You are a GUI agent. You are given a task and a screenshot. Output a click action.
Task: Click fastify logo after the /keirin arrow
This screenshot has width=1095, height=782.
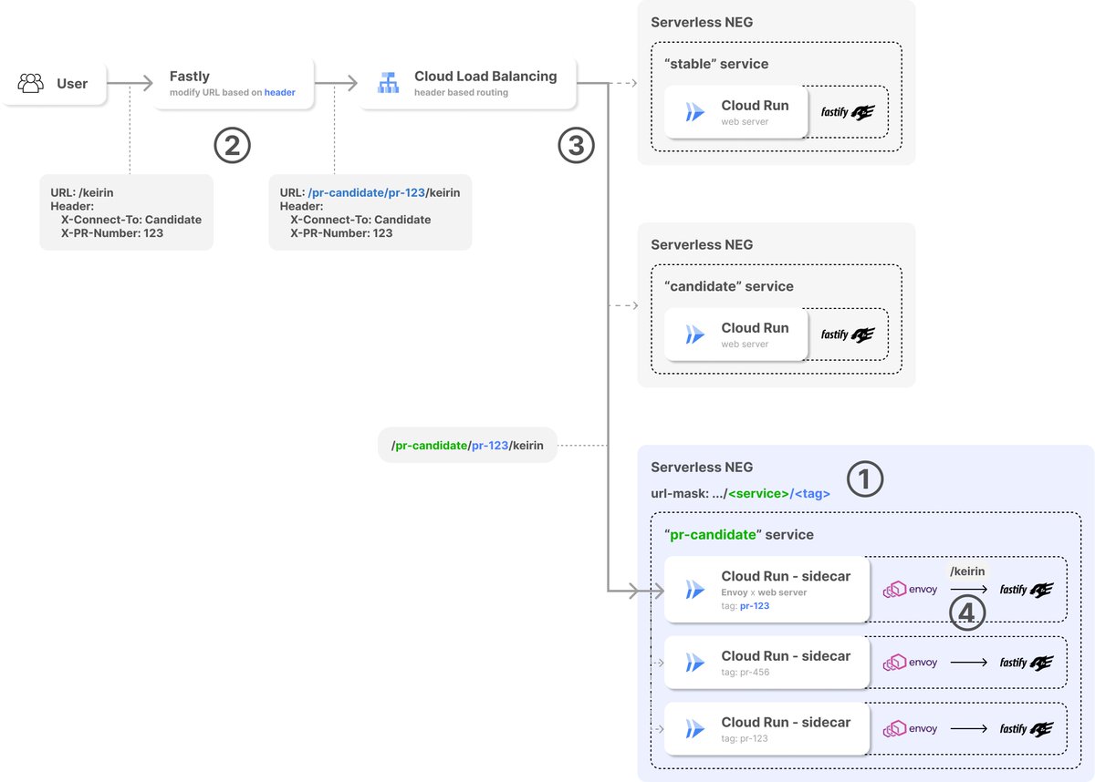[1027, 590]
